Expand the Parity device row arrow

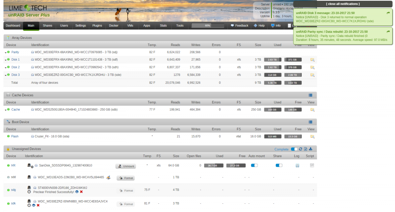click(6, 52)
